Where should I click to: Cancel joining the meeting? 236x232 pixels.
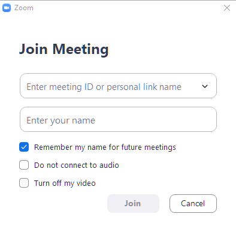[x=193, y=203]
